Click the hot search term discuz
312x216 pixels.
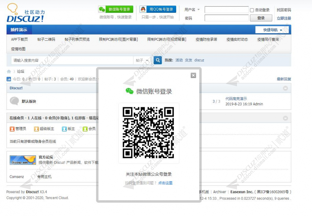coord(199,60)
